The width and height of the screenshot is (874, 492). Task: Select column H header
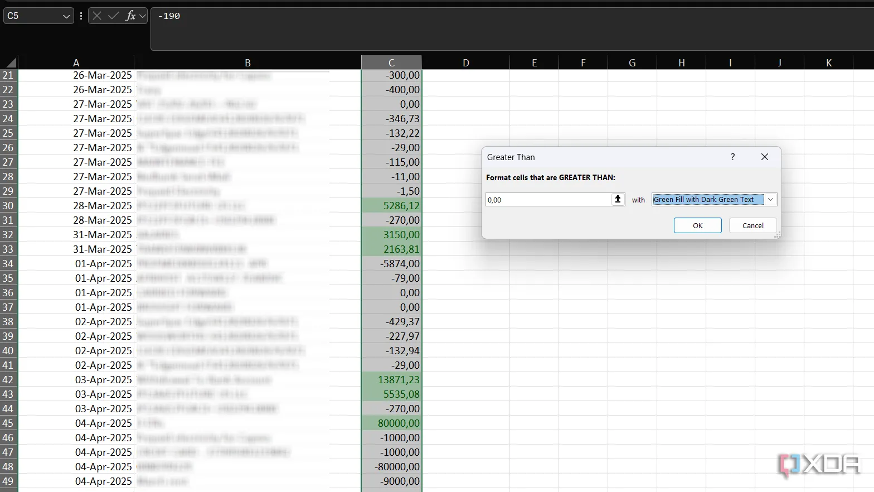click(x=681, y=62)
